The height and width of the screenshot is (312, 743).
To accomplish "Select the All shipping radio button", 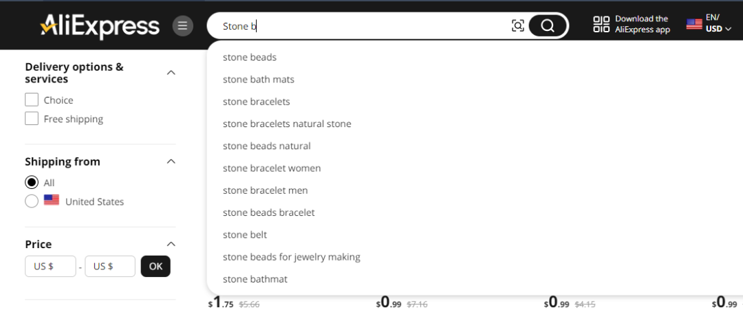I will coord(32,182).
